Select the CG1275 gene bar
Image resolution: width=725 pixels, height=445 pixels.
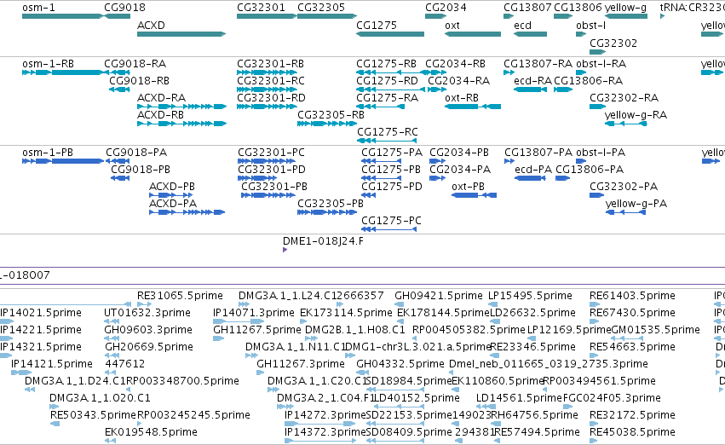point(390,34)
